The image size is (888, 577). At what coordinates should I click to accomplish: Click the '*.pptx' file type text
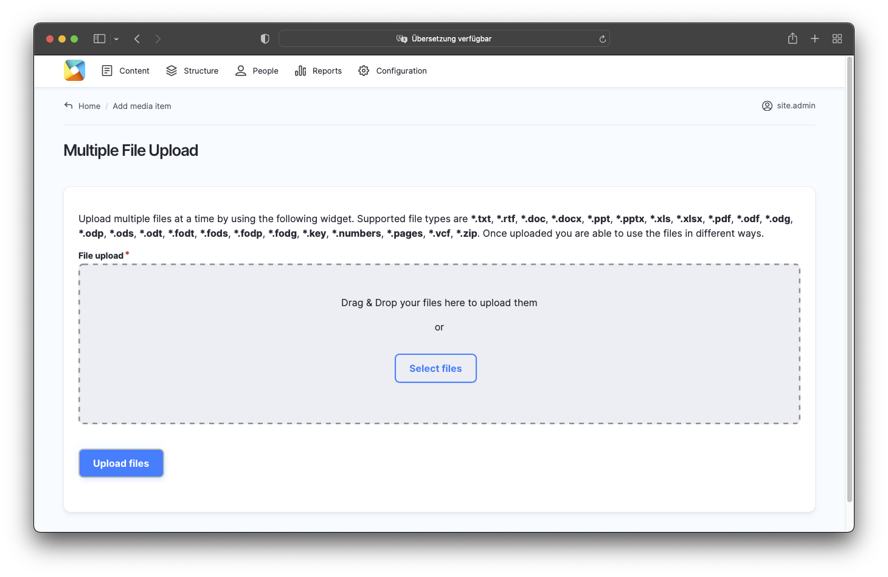(630, 219)
